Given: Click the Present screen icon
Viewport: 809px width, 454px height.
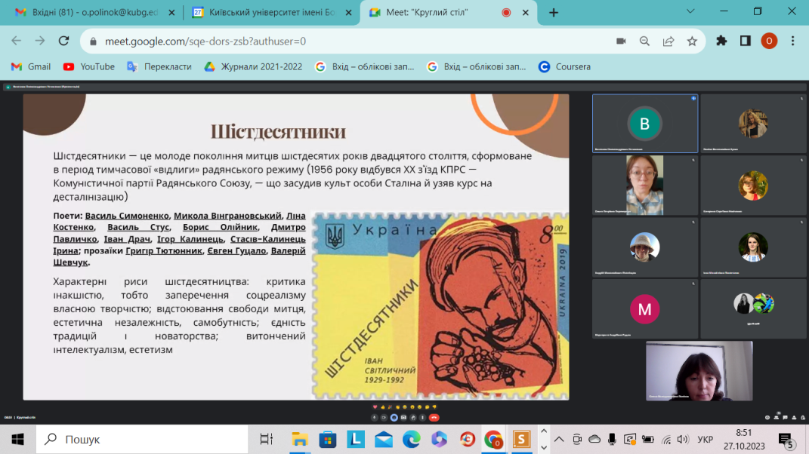Looking at the screenshot, I should tap(403, 417).
